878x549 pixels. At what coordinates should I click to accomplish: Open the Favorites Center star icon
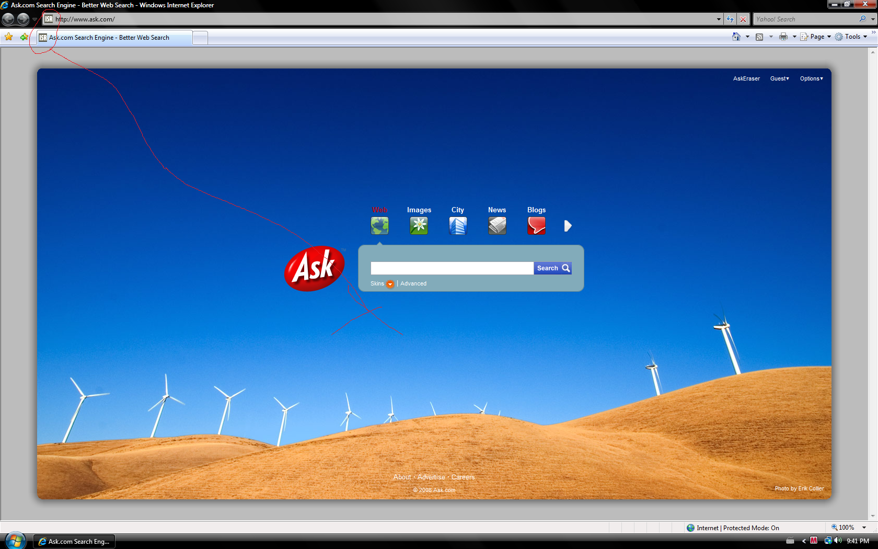[x=8, y=37]
